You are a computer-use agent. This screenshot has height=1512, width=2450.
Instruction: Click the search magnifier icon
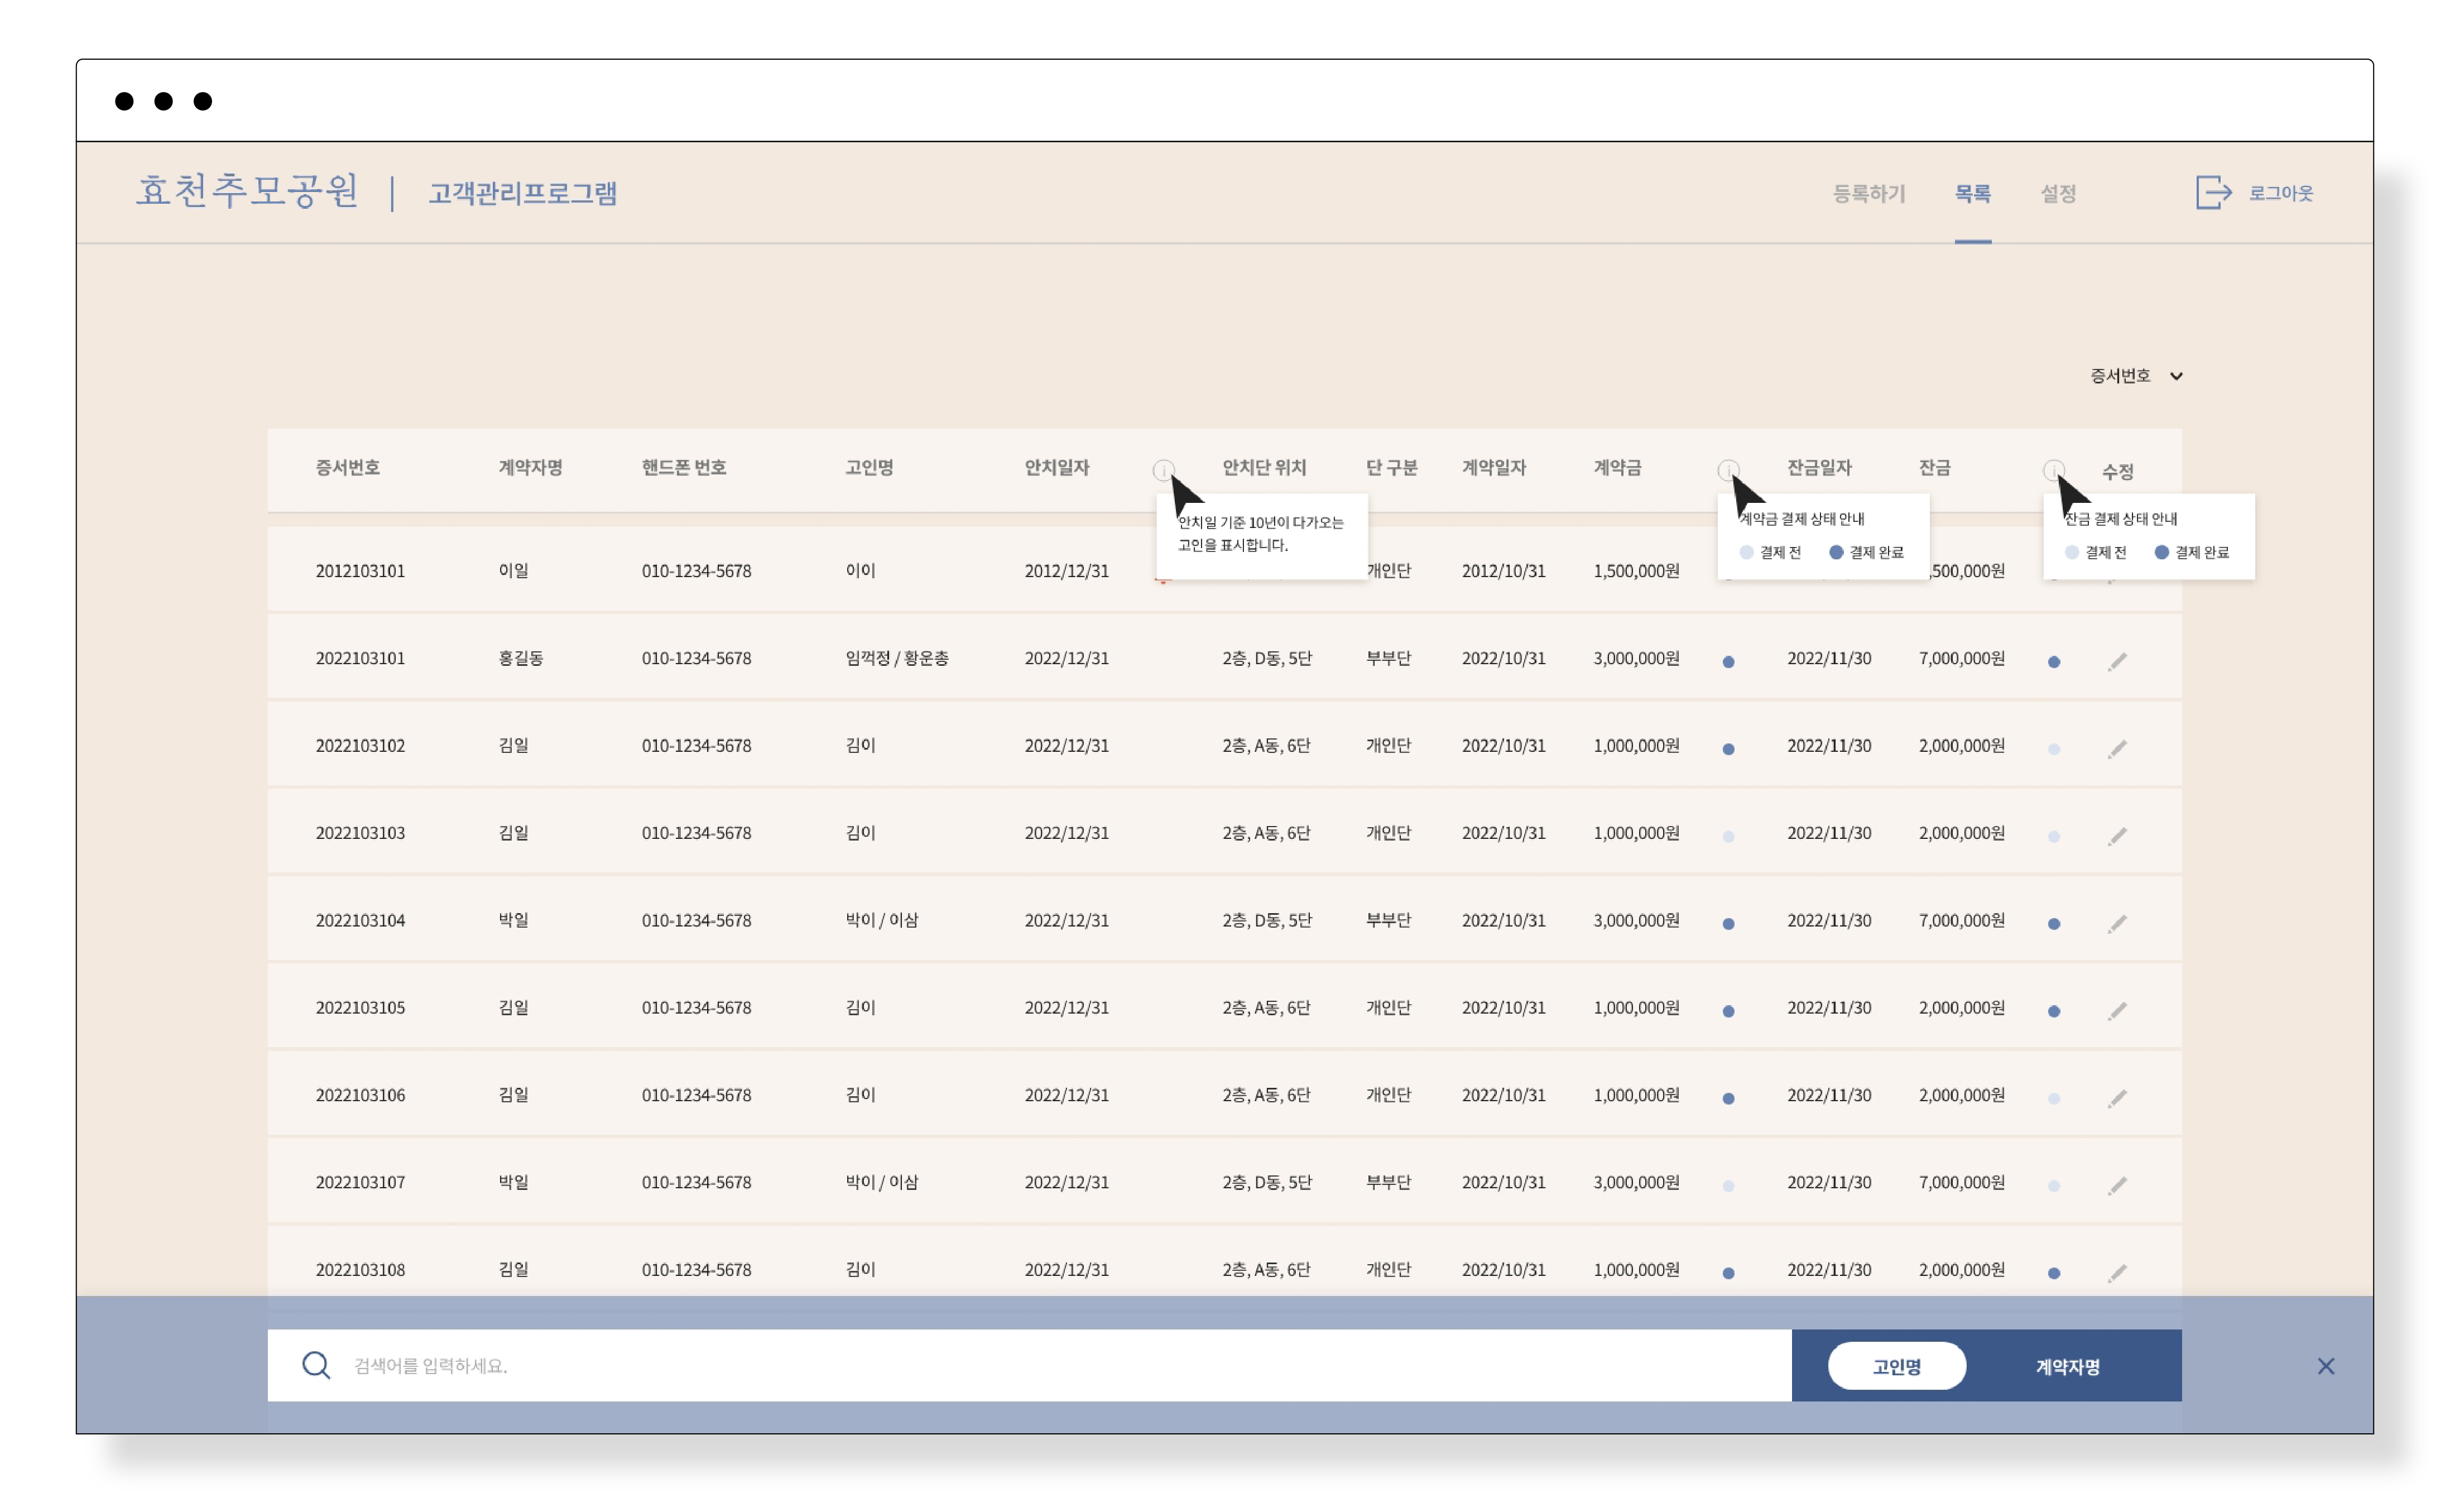316,1365
